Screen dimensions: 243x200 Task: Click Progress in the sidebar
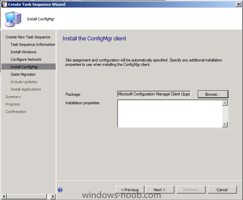click(x=13, y=104)
